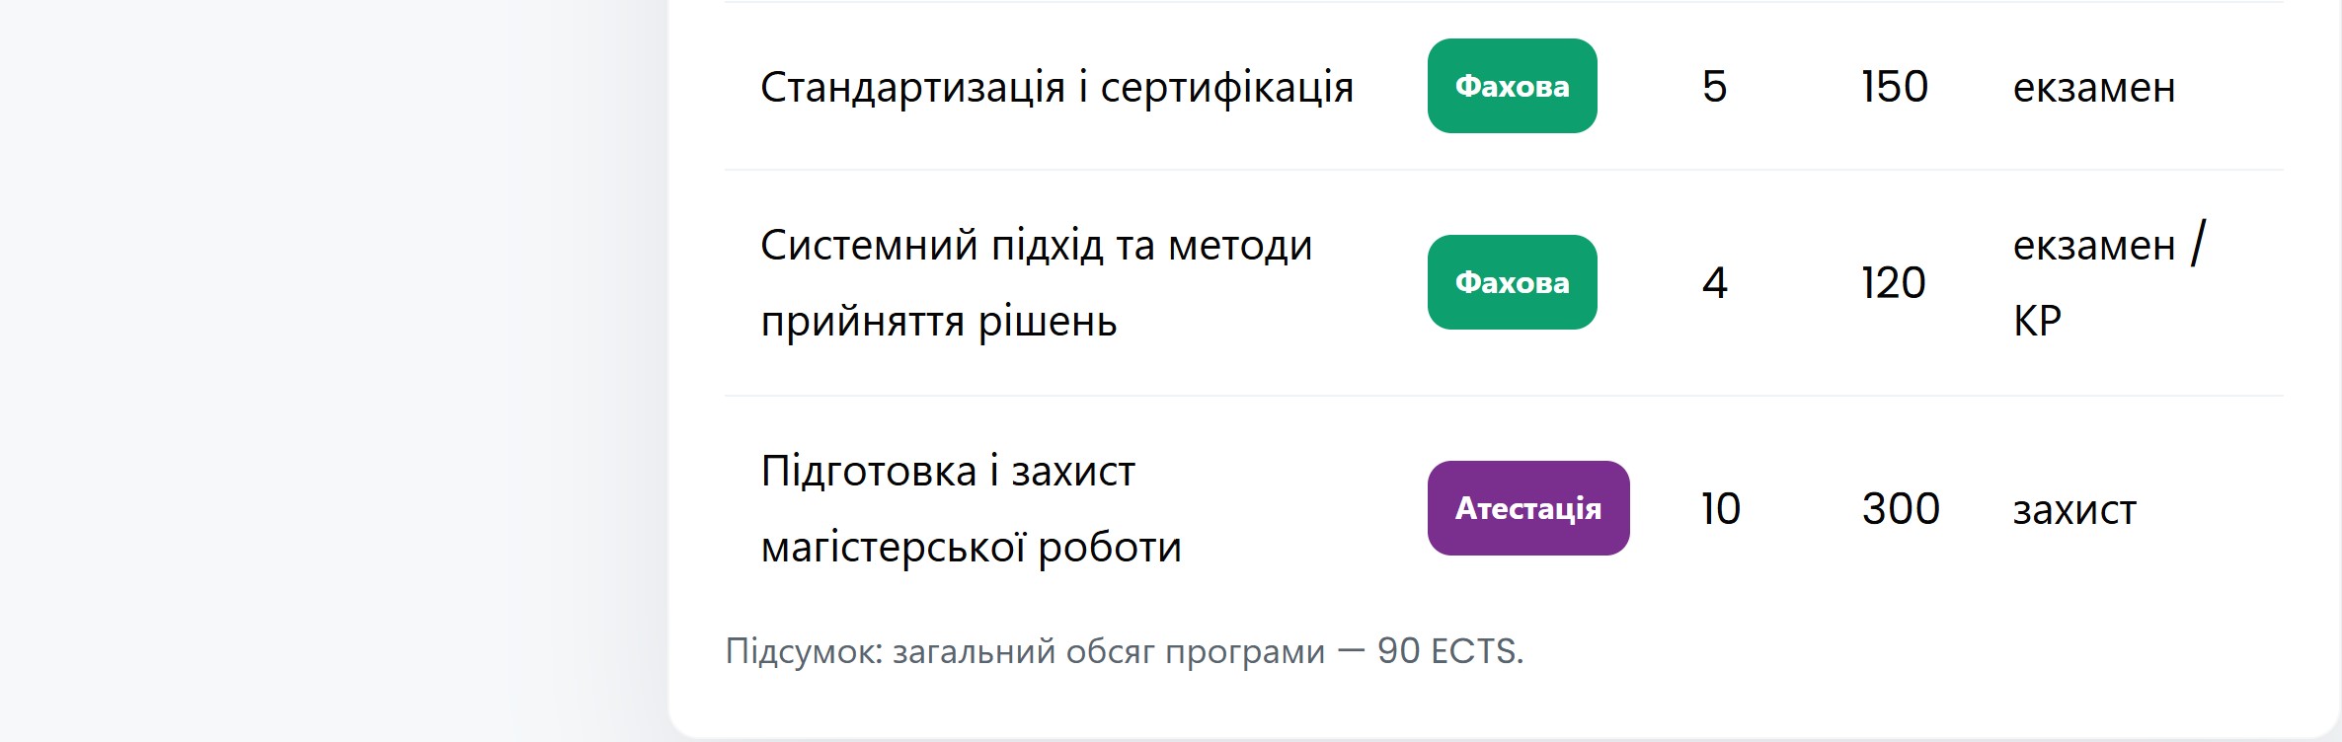Click the 120 hours cell
2342x742 pixels.
point(1893,283)
